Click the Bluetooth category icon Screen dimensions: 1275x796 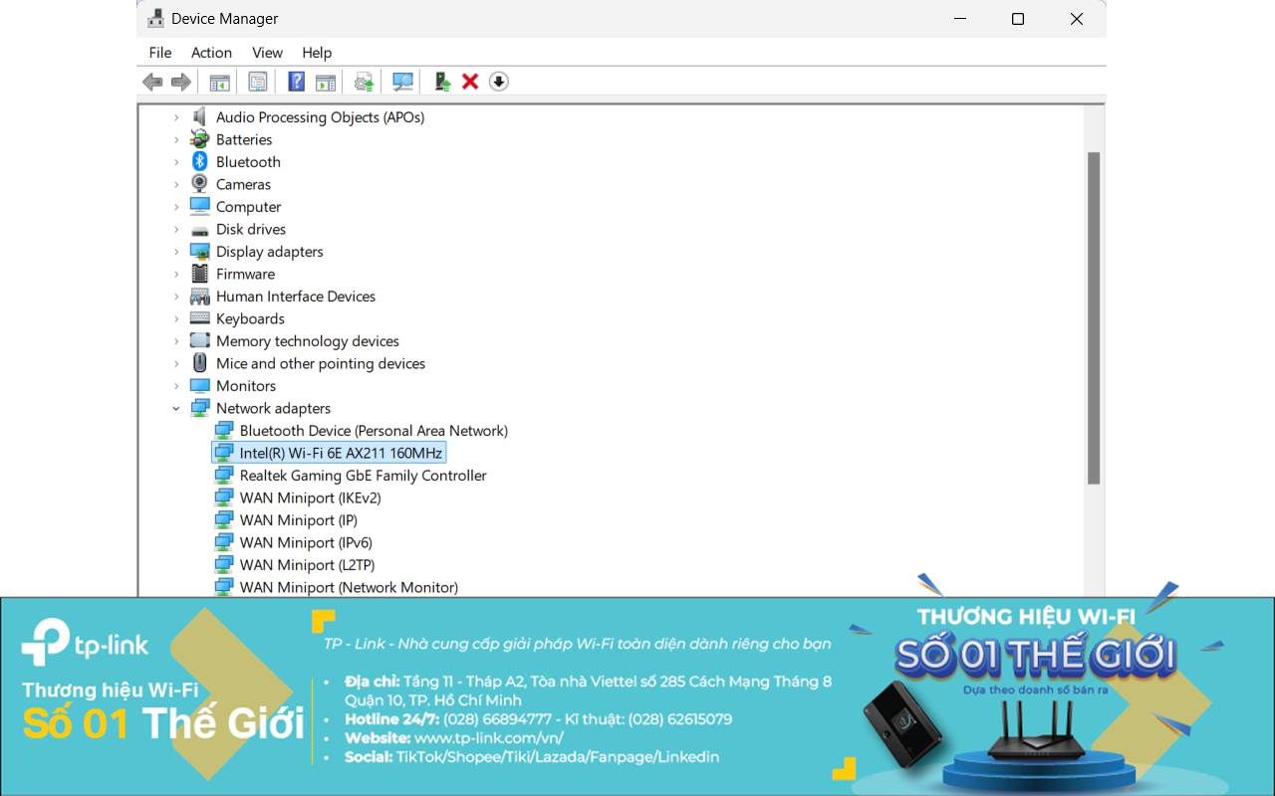point(199,162)
